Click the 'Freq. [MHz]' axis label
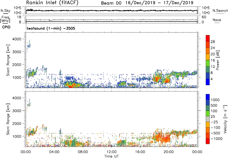The image size is (228, 158). tap(5, 19)
